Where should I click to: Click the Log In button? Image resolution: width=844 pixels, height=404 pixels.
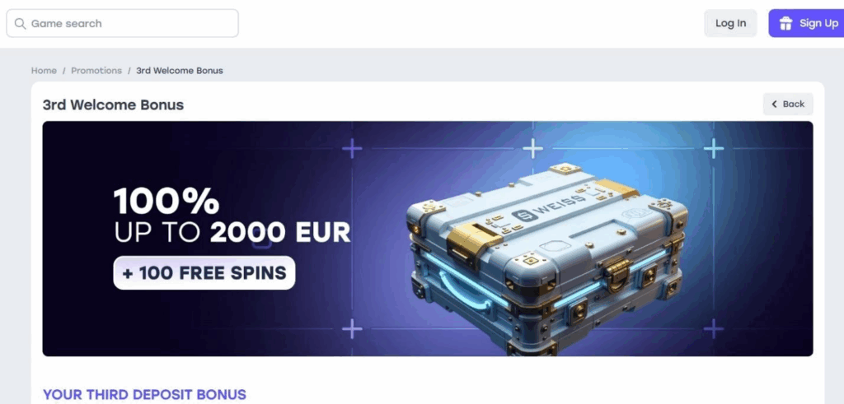tap(730, 23)
